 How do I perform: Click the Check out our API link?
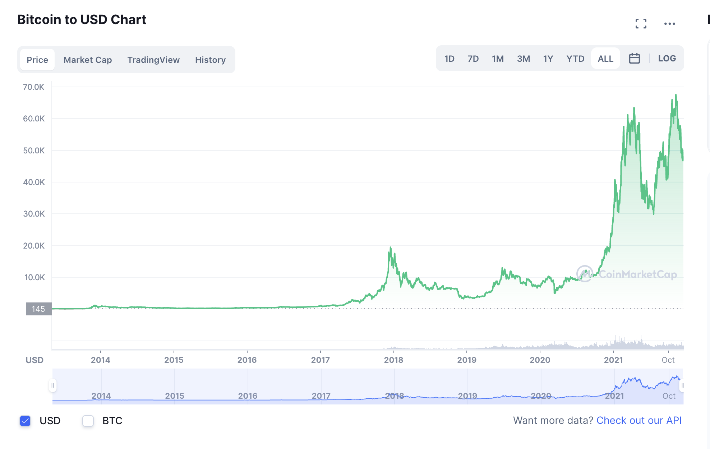coord(639,420)
